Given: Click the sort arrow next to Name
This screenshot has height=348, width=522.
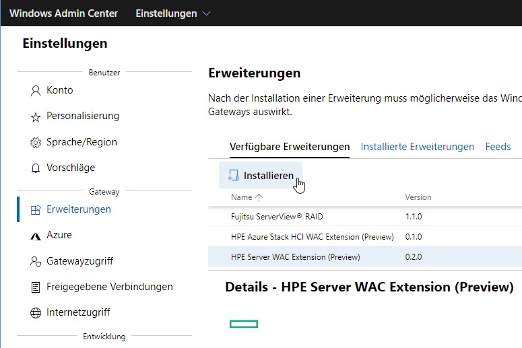Looking at the screenshot, I should 259,198.
